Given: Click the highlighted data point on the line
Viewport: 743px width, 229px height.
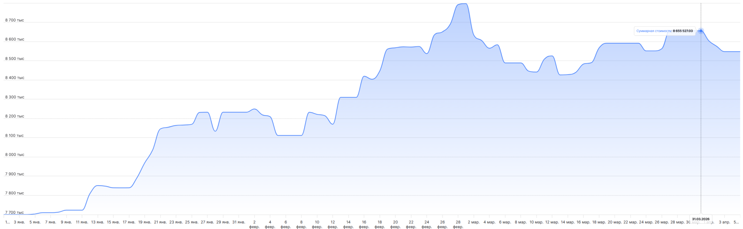Looking at the screenshot, I should (701, 31).
